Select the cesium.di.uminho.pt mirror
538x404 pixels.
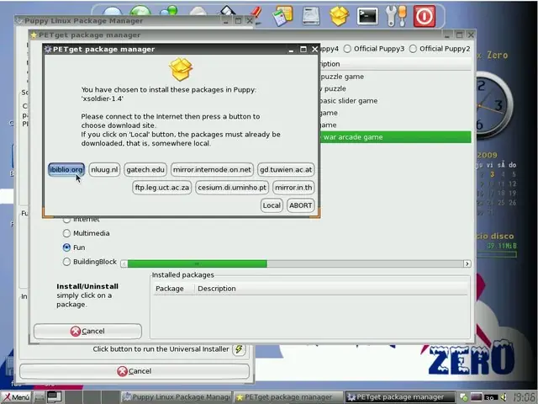tap(232, 188)
